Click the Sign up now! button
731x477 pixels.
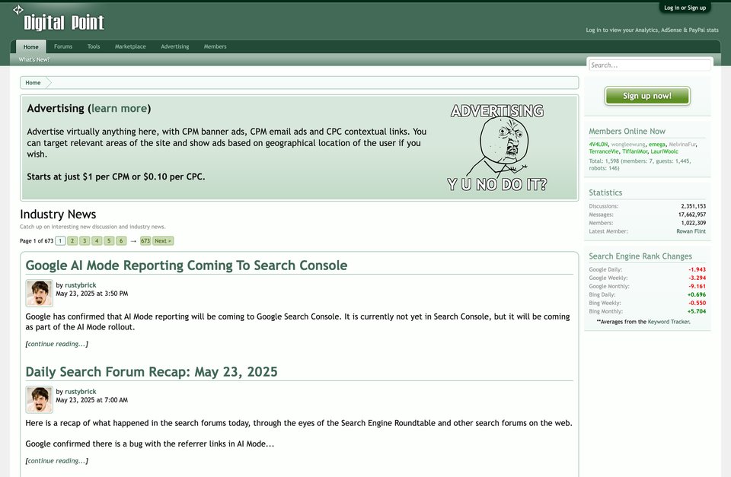tap(647, 96)
